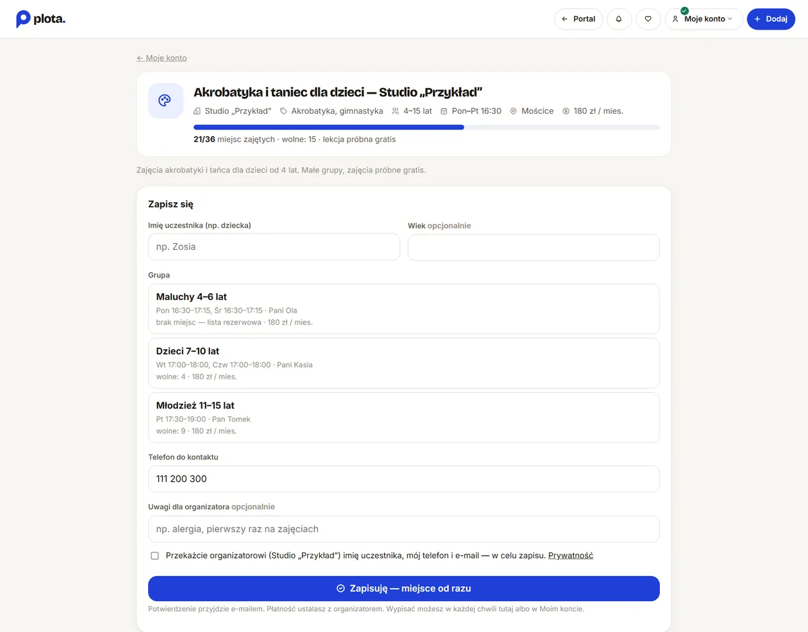808x632 pixels.
Task: Click the price icon beside 180 zł
Action: 566,111
